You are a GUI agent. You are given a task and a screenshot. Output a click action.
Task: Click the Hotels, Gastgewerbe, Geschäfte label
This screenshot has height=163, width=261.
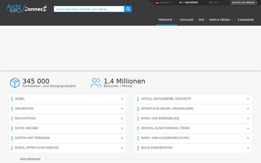[166, 99]
